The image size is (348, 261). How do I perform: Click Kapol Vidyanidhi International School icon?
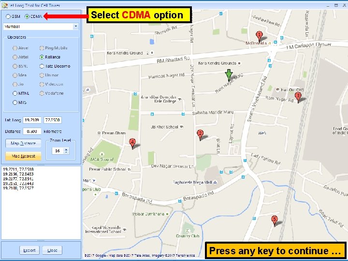click(125, 230)
